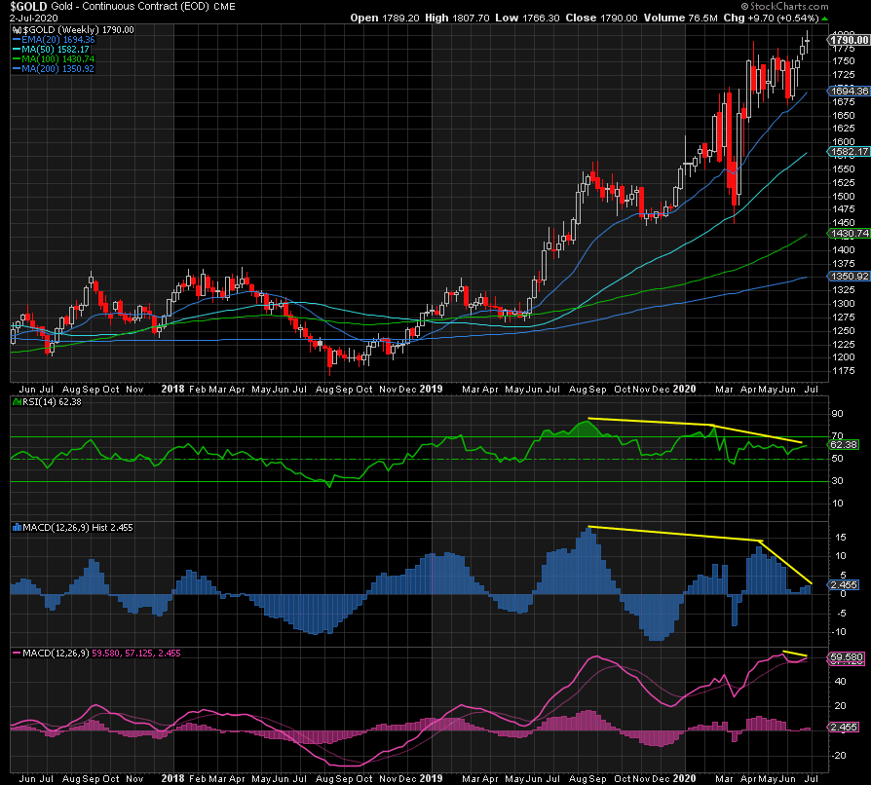Click the EMA(20) blue legend dash
This screenshot has height=785, width=871.
[15, 40]
